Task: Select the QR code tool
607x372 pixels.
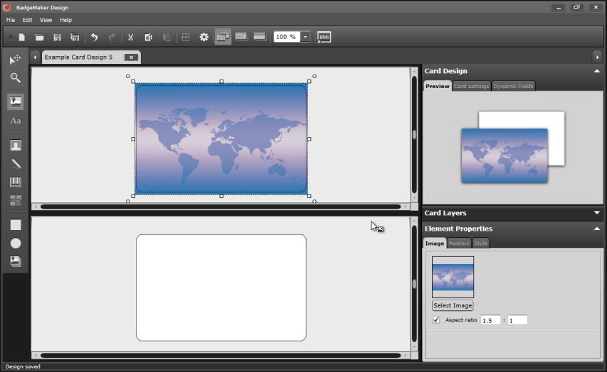Action: point(16,200)
